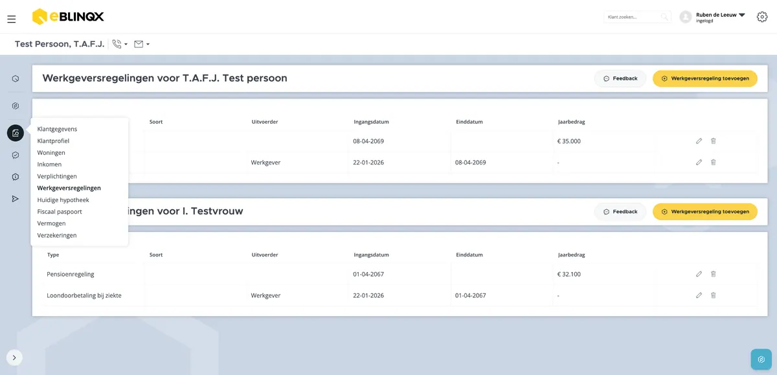Open the hamburger main menu
This screenshot has width=777, height=375.
(11, 19)
